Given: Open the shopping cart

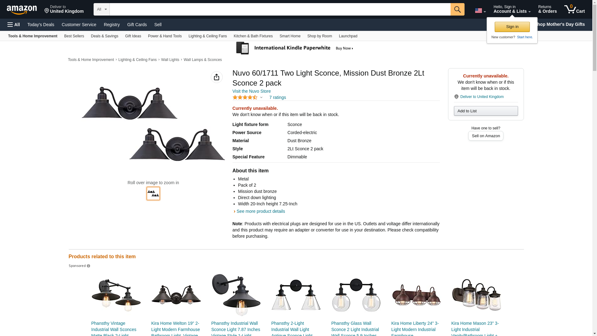Looking at the screenshot, I should coord(574,9).
